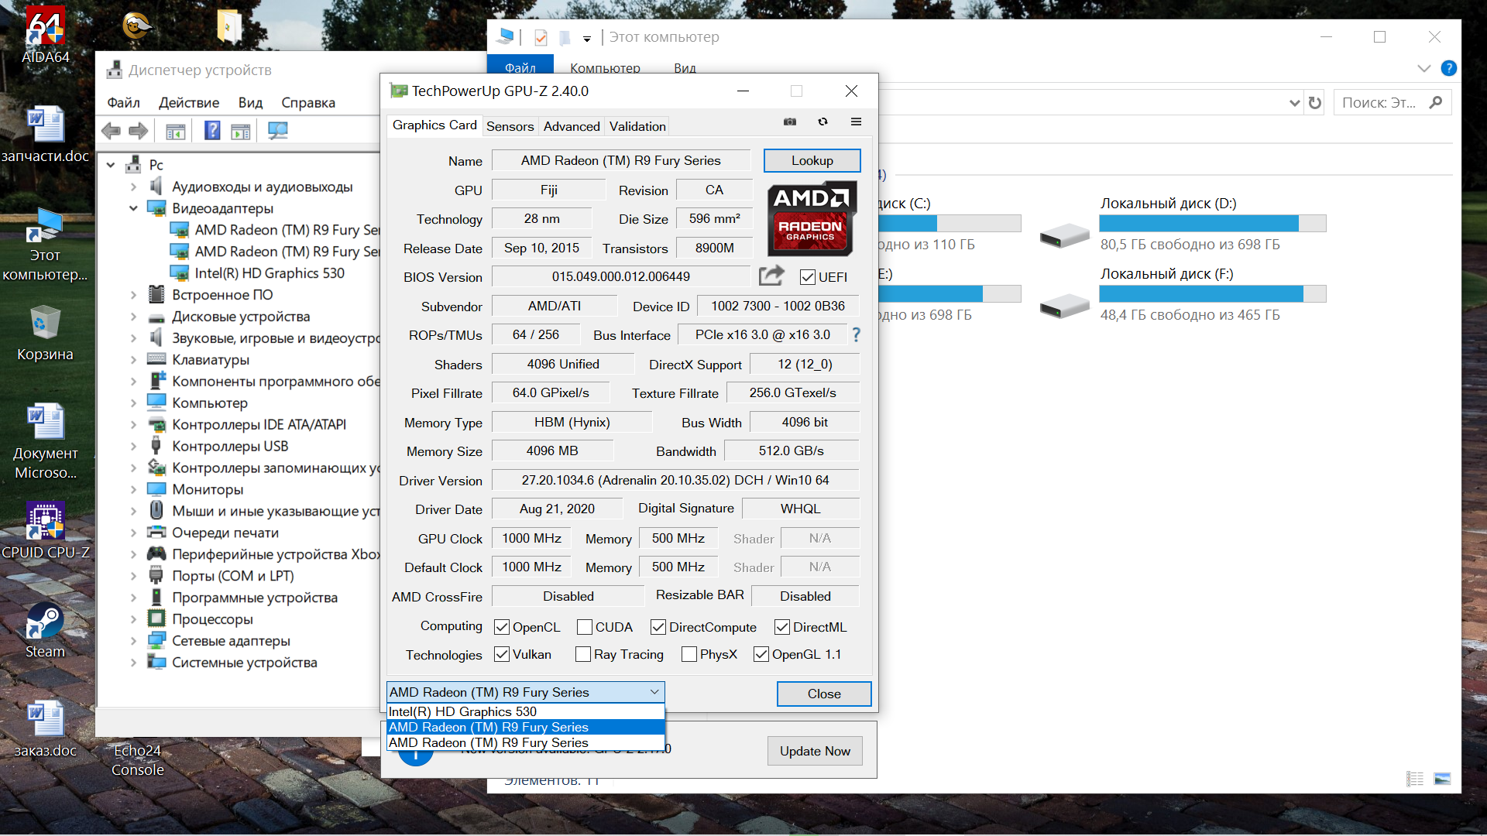Expand the Процессоры tree node
The width and height of the screenshot is (1487, 836).
pos(133,619)
